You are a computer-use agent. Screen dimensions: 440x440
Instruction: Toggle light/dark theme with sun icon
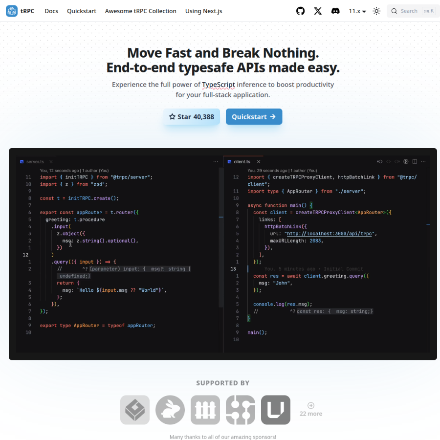click(x=376, y=11)
